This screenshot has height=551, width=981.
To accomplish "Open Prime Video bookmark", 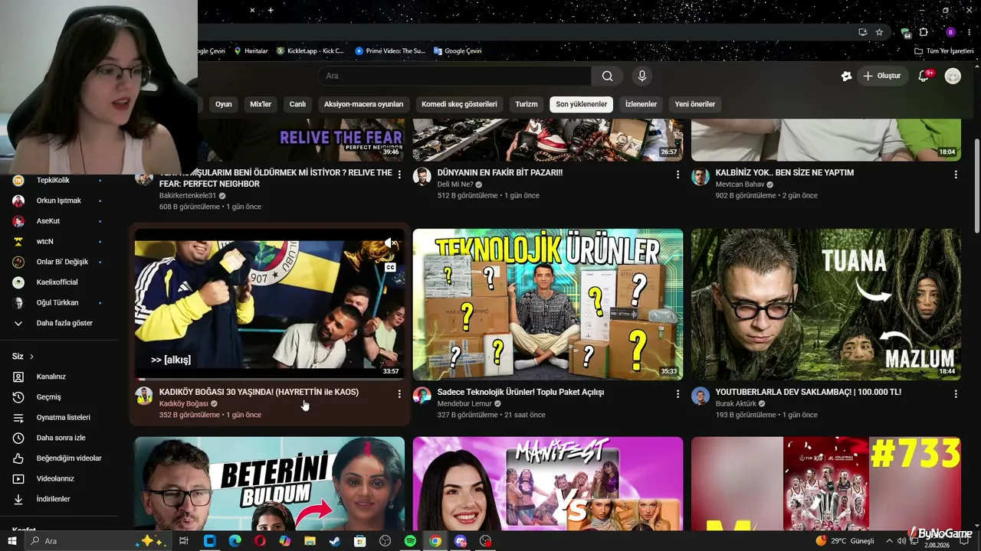I will point(390,51).
